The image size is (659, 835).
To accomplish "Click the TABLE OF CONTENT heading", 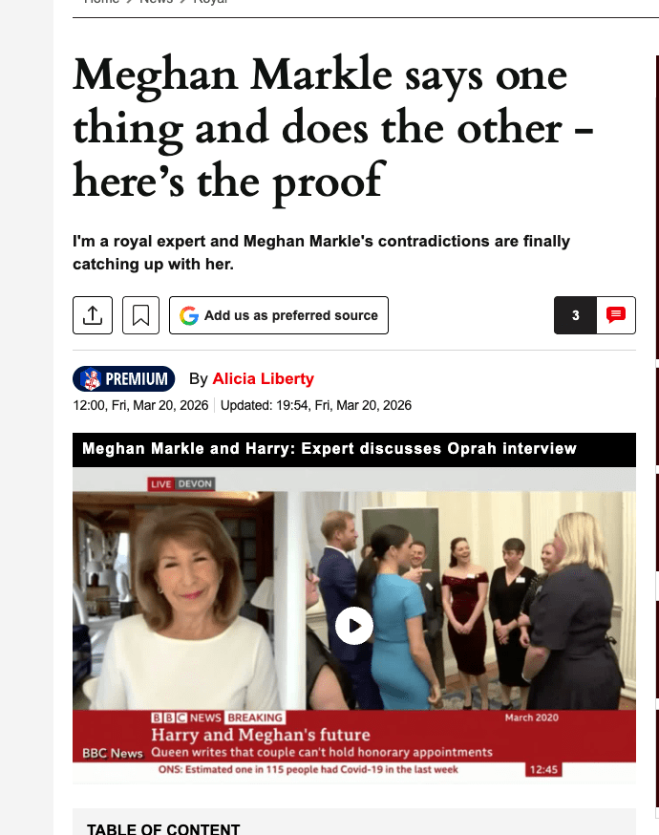I will point(163,828).
